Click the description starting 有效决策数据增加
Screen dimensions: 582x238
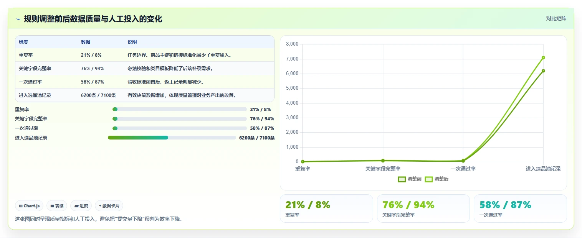click(x=182, y=95)
